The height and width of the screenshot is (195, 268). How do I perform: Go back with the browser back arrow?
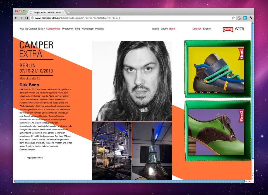[x=16, y=18]
